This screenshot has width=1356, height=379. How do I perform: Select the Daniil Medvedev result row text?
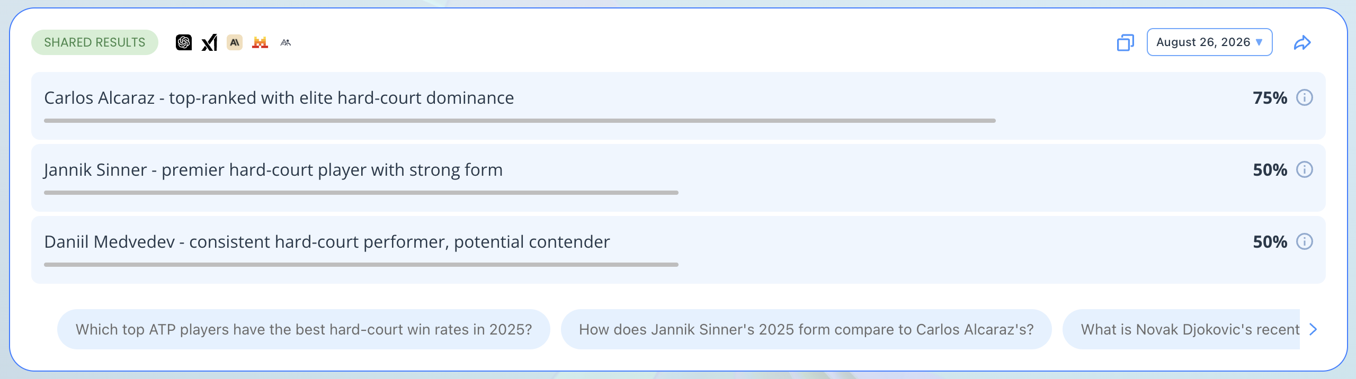pos(327,242)
